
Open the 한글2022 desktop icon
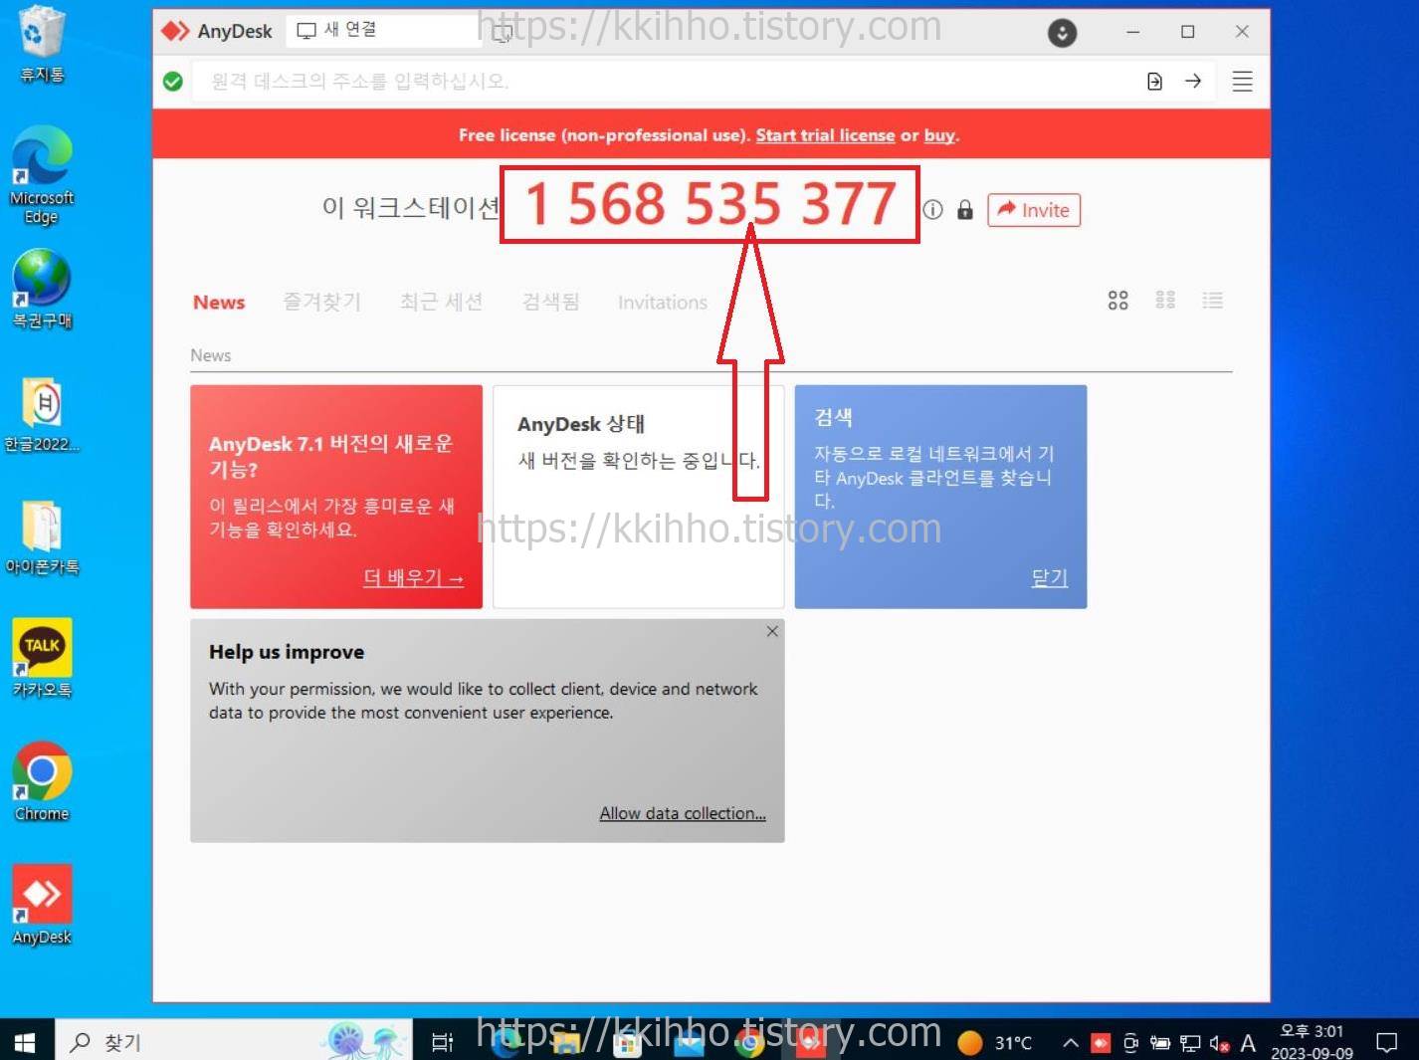point(42,414)
